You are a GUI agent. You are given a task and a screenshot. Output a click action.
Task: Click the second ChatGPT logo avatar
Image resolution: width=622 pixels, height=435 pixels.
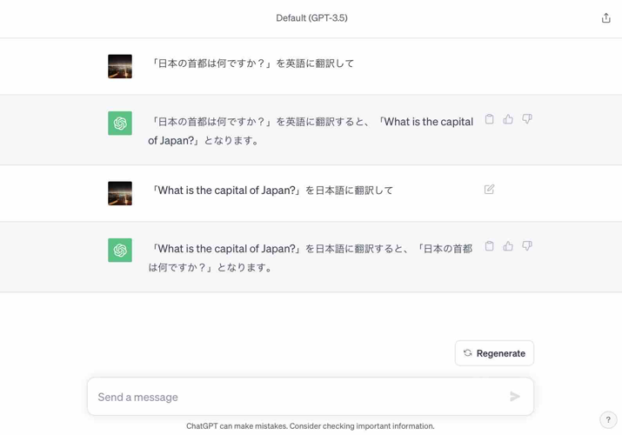[x=120, y=250]
